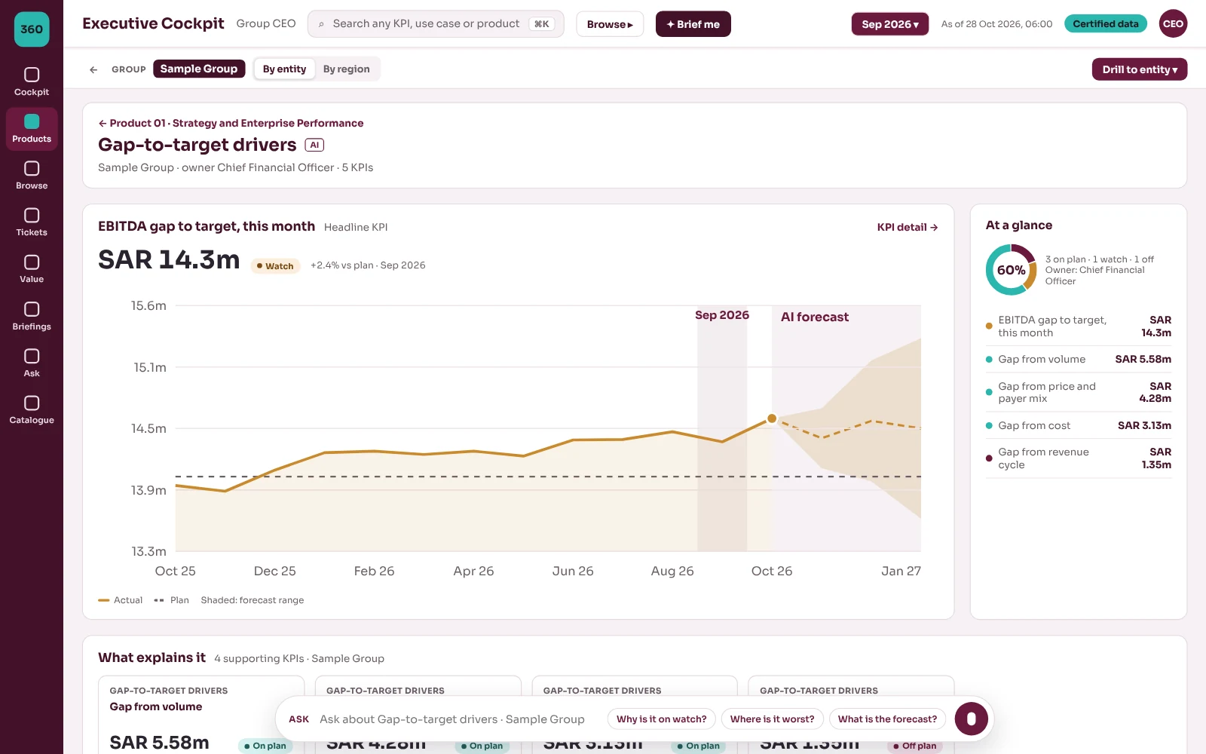
Task: Click the Ask about Gap-to-target drivers input
Action: 452,719
